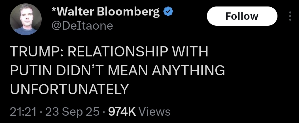Click the asterisk before Walter in name

tap(54, 10)
